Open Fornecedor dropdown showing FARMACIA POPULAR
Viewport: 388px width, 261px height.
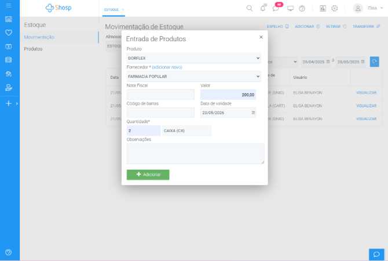tap(193, 77)
